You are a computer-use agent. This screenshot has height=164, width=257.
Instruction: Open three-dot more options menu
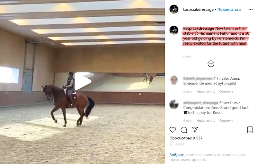251,9
